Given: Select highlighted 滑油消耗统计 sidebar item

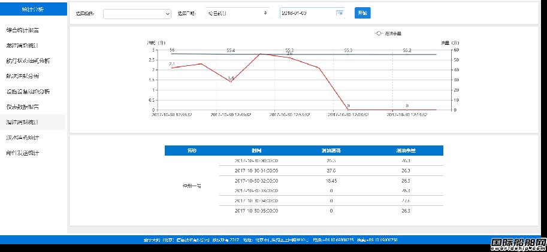Looking at the screenshot, I should click(23, 122).
